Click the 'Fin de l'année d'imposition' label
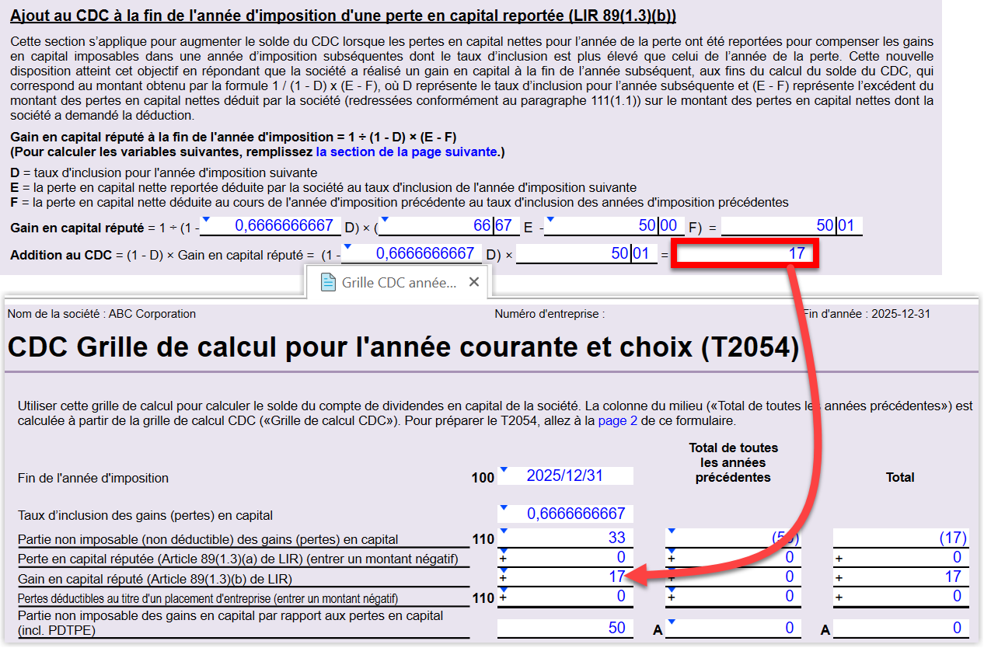Image resolution: width=984 pixels, height=648 pixels. click(x=93, y=478)
